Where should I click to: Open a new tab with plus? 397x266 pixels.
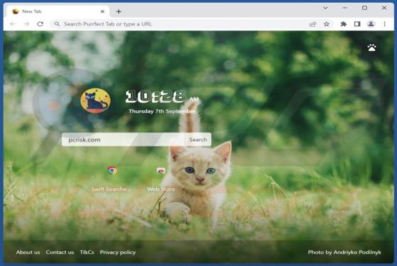[x=118, y=11]
